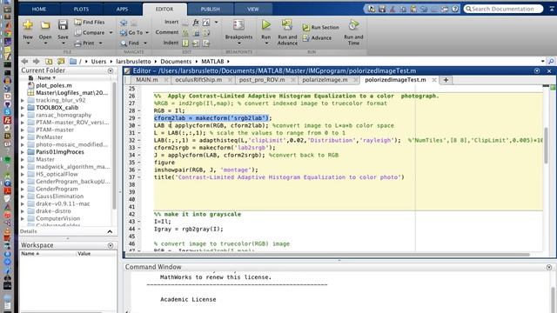Screen dimensions: 557x313
Task: Click the address bar search magnifier icon
Action: coord(551,62)
